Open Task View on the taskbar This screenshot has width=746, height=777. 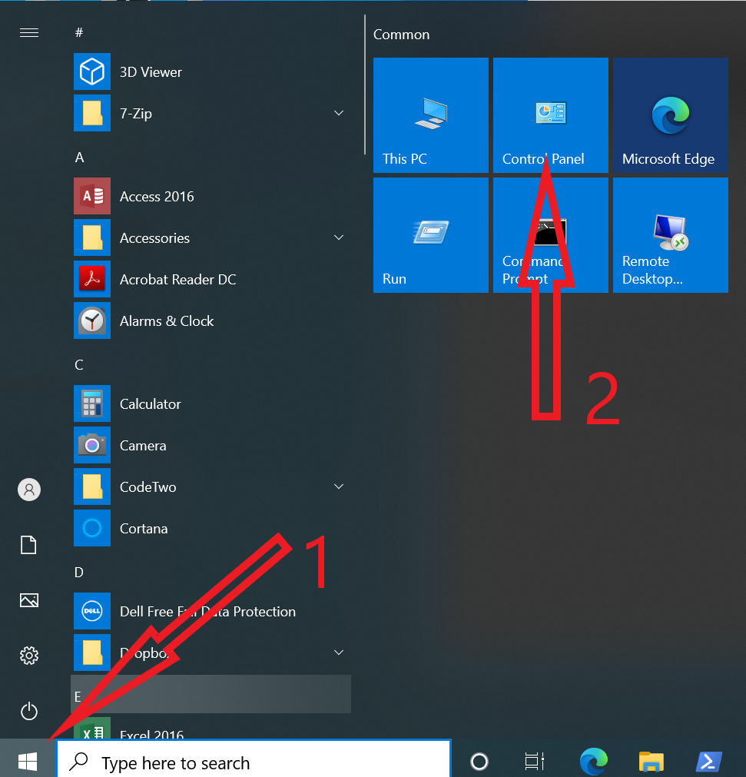coord(535,761)
